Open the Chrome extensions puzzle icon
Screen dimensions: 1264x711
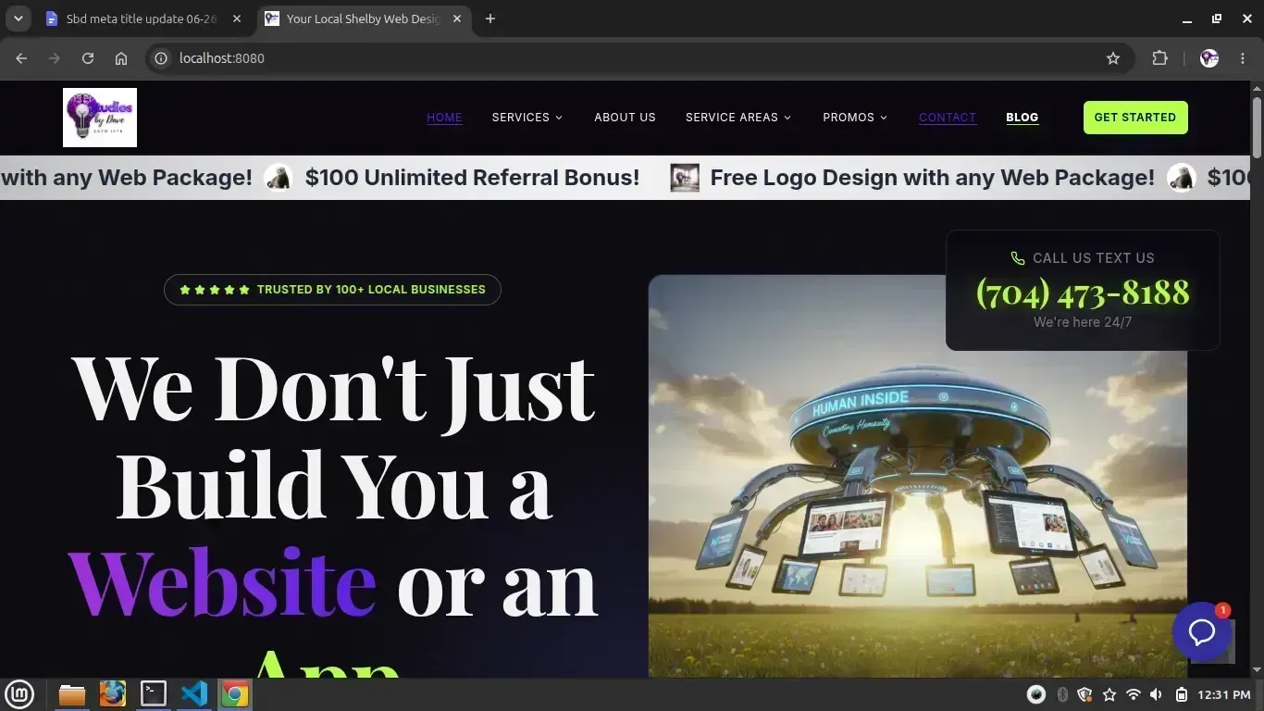pyautogui.click(x=1159, y=58)
